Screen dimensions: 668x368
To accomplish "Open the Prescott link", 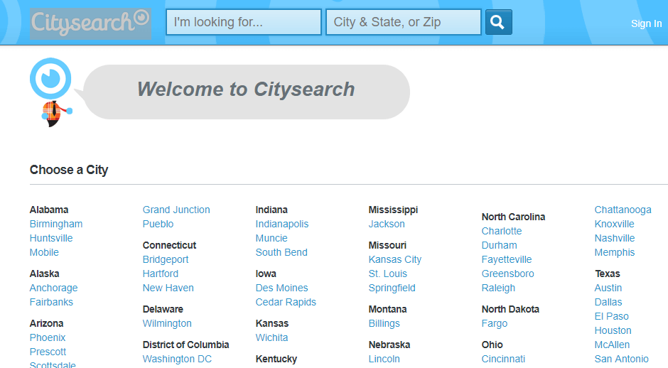I will pos(48,352).
